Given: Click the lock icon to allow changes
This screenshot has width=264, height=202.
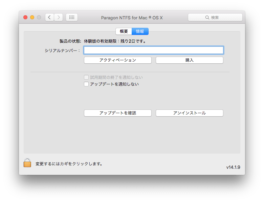Looking at the screenshot, I should [x=27, y=163].
